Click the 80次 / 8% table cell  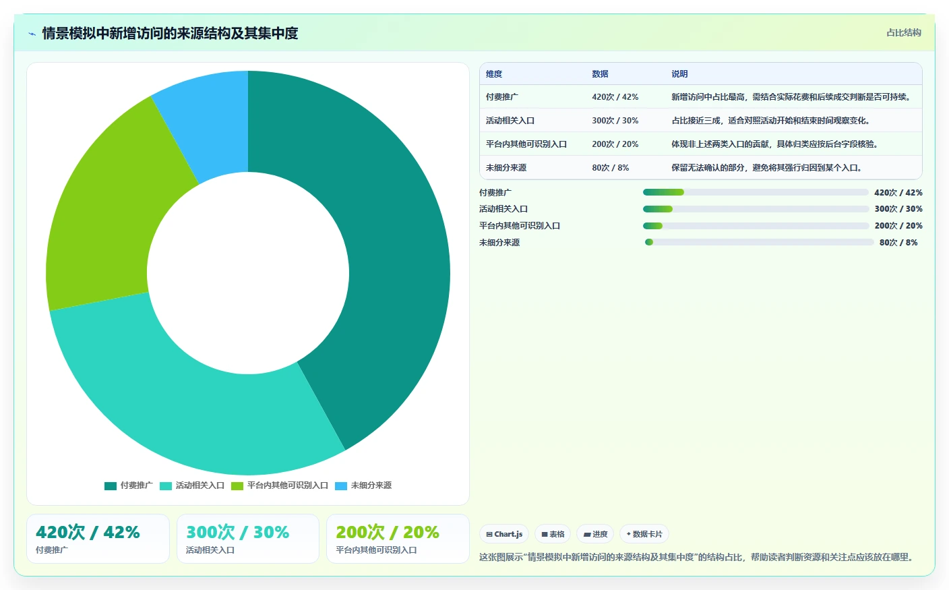click(611, 168)
